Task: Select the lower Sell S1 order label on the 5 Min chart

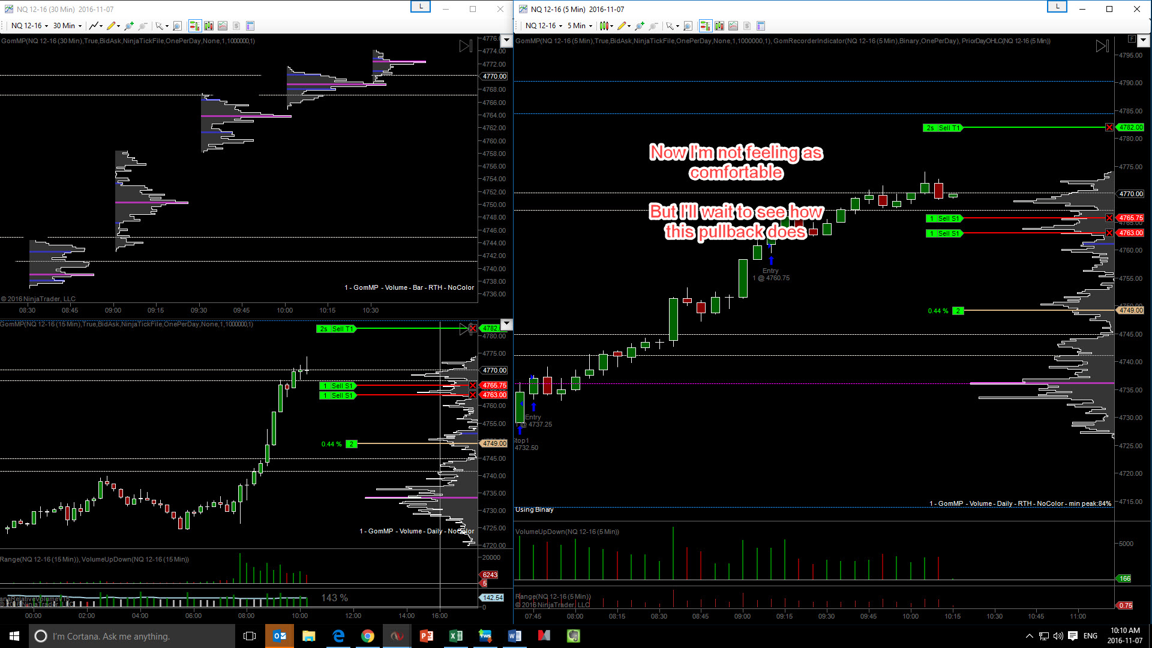Action: pyautogui.click(x=944, y=233)
